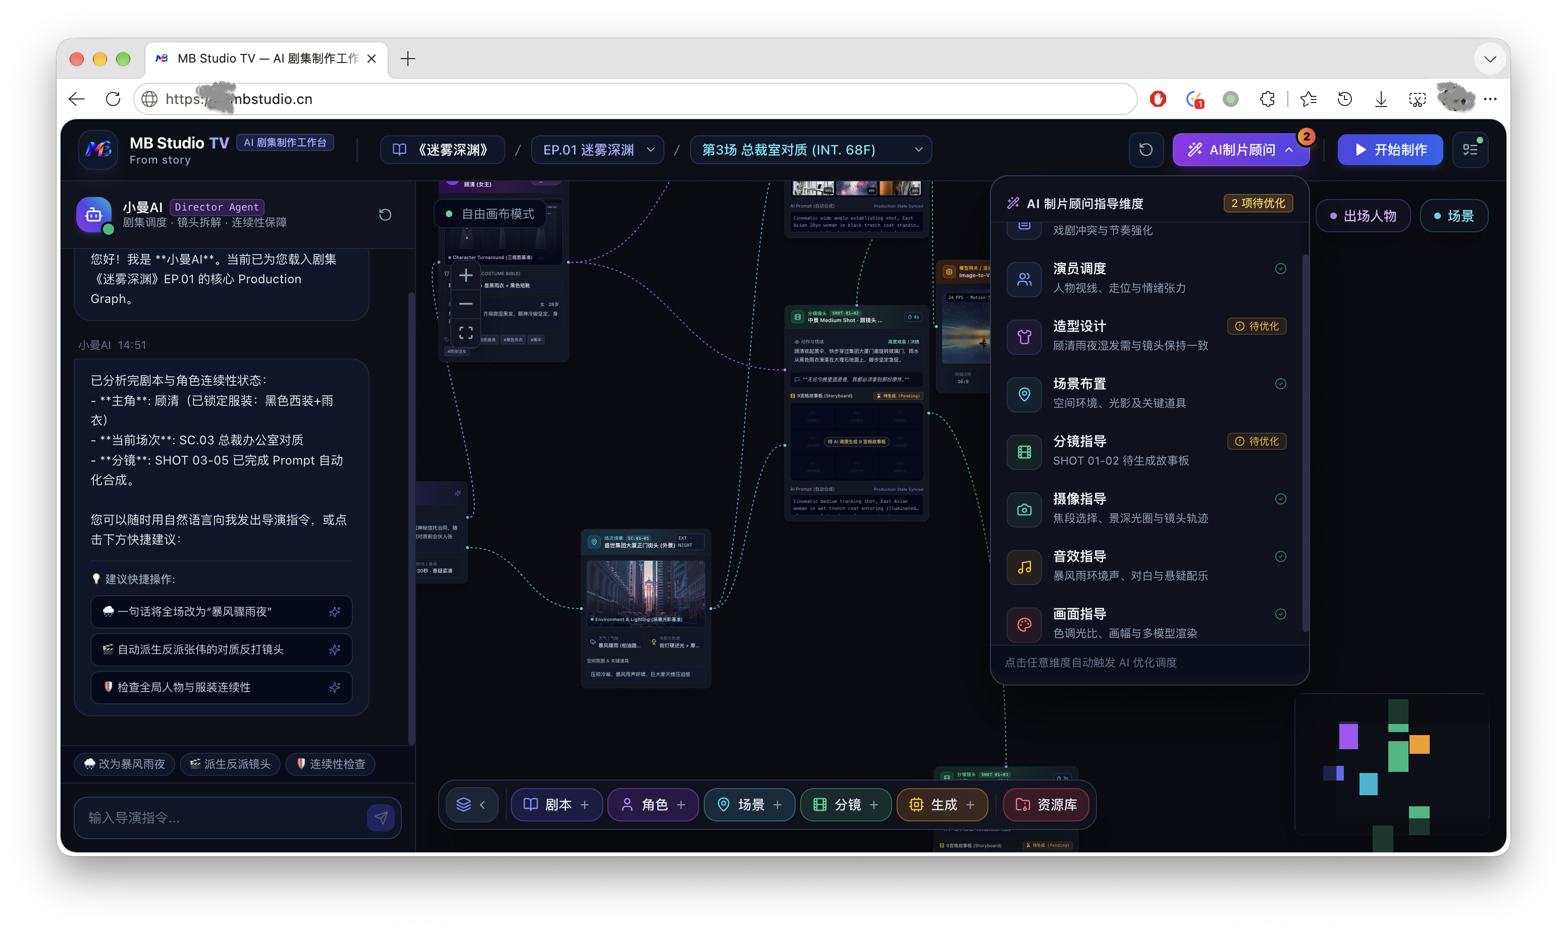Image resolution: width=1567 pixels, height=931 pixels.
Task: Reset the 小曼AI chat with refresh icon
Action: [385, 215]
